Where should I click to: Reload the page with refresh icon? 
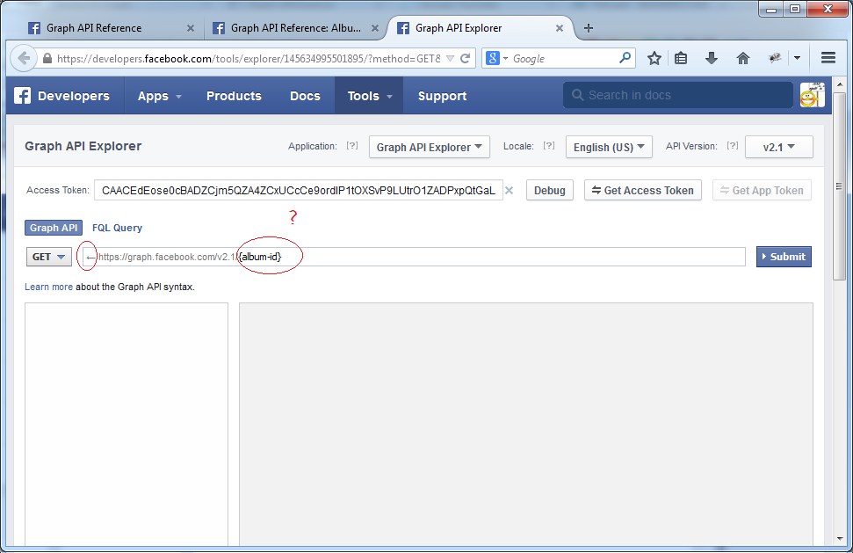465,58
